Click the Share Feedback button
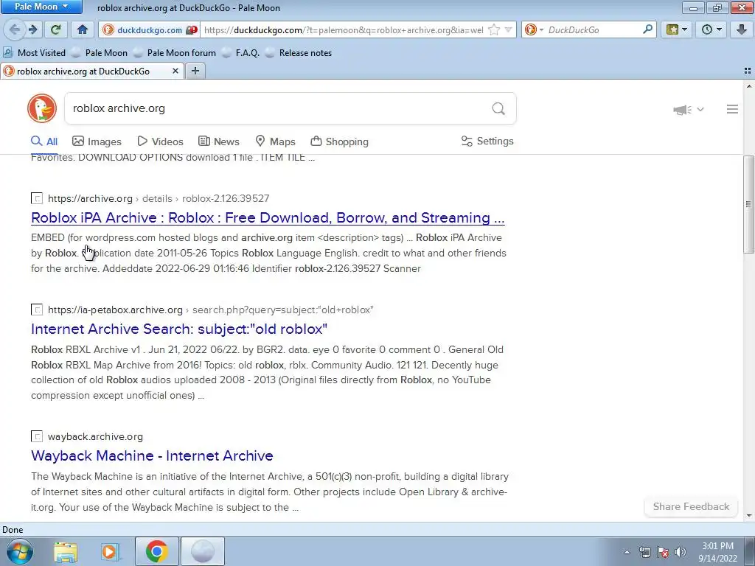 691,507
